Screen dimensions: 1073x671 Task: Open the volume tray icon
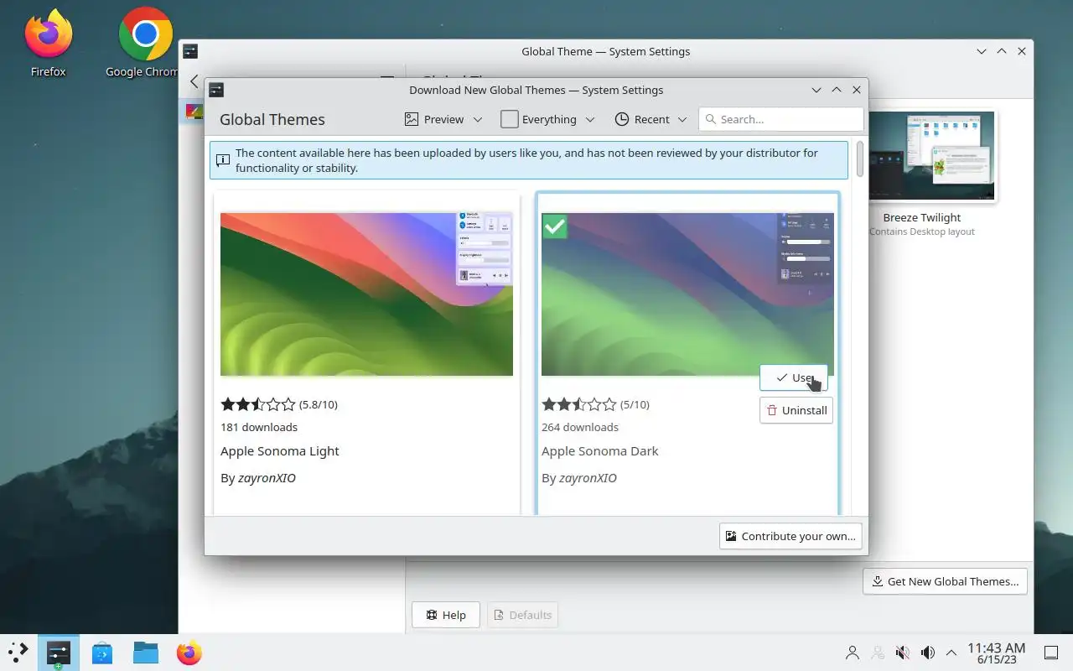tap(928, 653)
